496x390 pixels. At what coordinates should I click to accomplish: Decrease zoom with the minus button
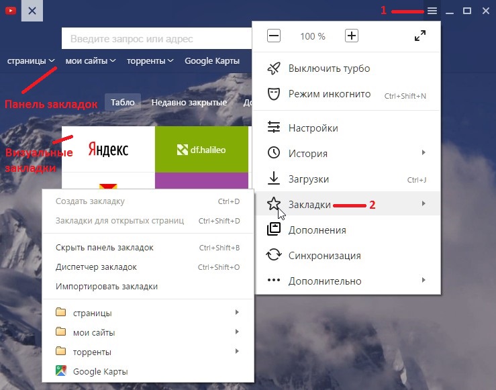point(274,36)
